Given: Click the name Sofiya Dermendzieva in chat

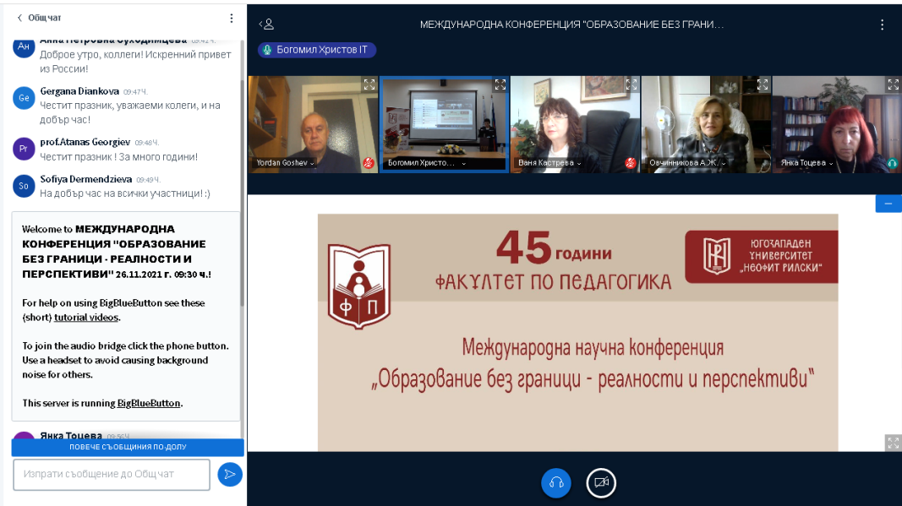Looking at the screenshot, I should tap(85, 179).
